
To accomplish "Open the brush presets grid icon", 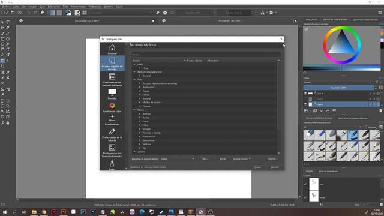I will [85, 13].
